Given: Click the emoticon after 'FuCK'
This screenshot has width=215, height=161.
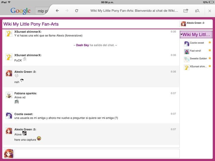Looking at the screenshot, I should point(25,59).
